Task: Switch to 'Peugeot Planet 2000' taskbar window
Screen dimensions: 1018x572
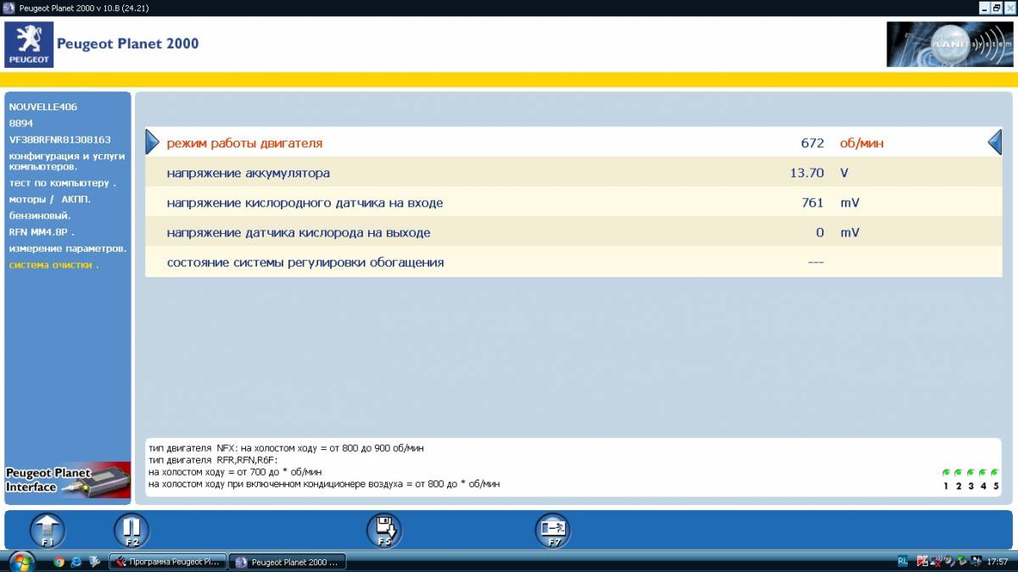Action: pyautogui.click(x=288, y=561)
